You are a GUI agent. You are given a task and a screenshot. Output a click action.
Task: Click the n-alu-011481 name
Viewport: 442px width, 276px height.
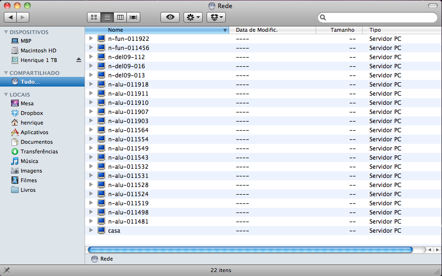point(128,221)
